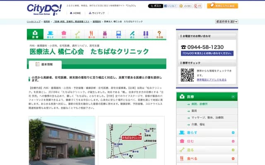Click the 循環器科 breadcrumb link

tap(96, 21)
